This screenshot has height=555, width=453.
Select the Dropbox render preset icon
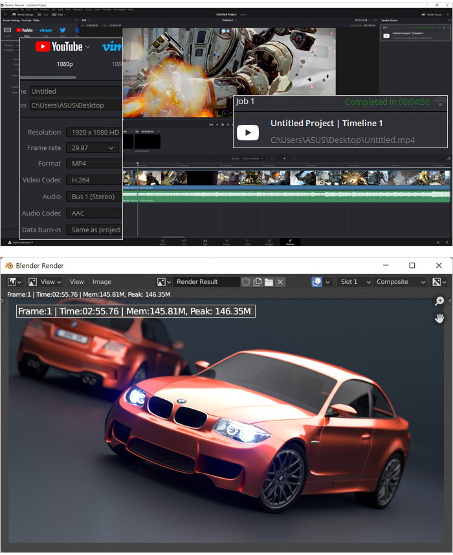[77, 30]
